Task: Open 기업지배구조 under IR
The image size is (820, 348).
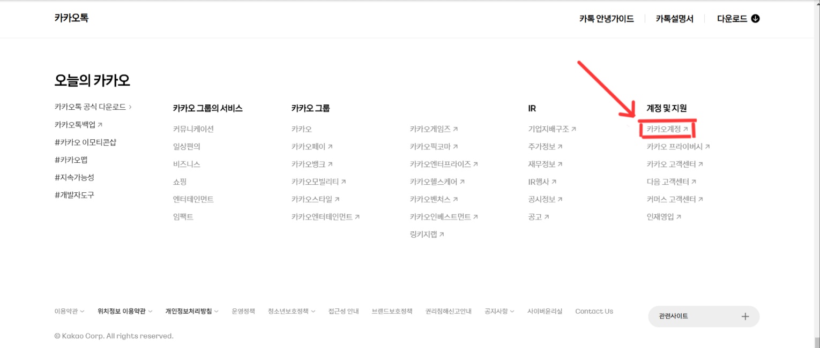Action: [552, 129]
